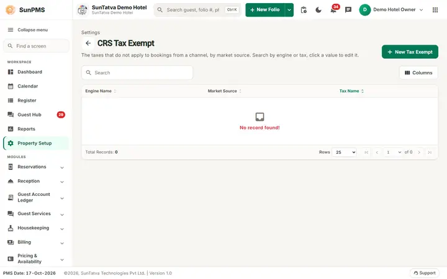Click the No record found! message
This screenshot has height=279, width=447.
tap(260, 128)
